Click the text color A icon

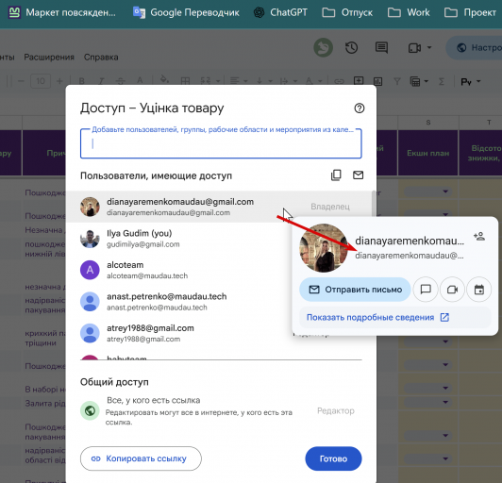tap(140, 80)
